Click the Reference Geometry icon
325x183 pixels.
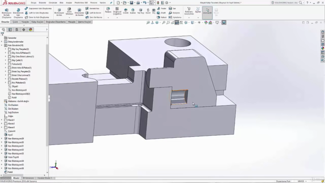(189, 9)
